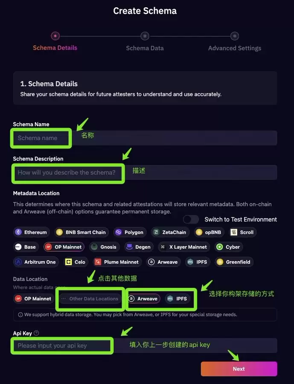
Task: Click the Api Key help icon
Action: 36,333
